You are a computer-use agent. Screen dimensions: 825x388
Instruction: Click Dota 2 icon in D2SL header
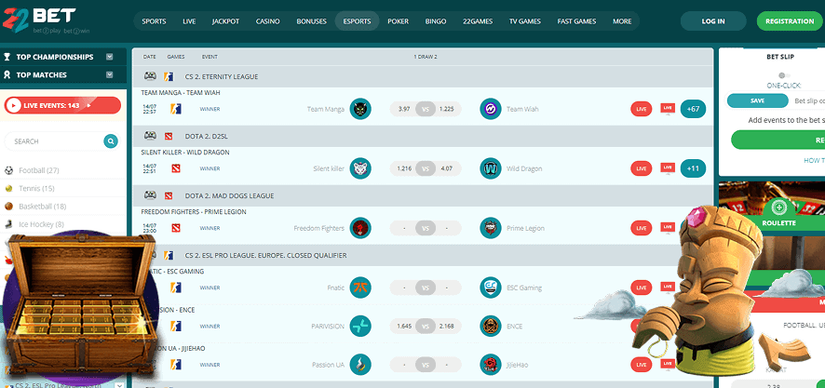[x=169, y=136]
